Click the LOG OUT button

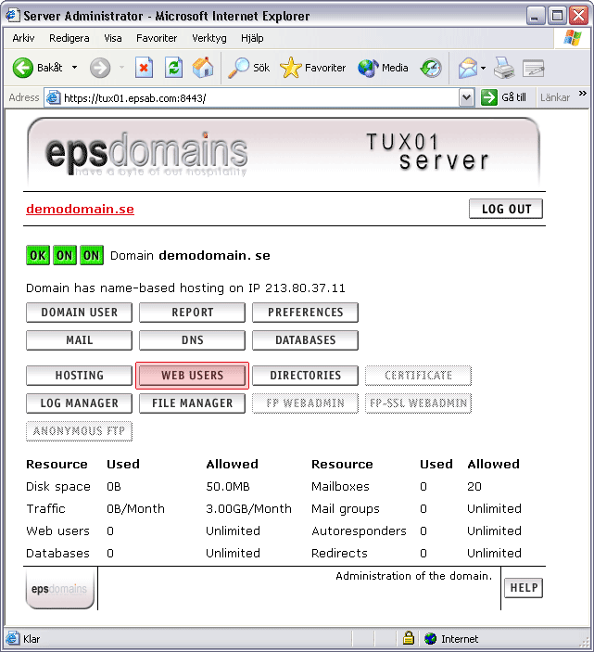[x=506, y=209]
